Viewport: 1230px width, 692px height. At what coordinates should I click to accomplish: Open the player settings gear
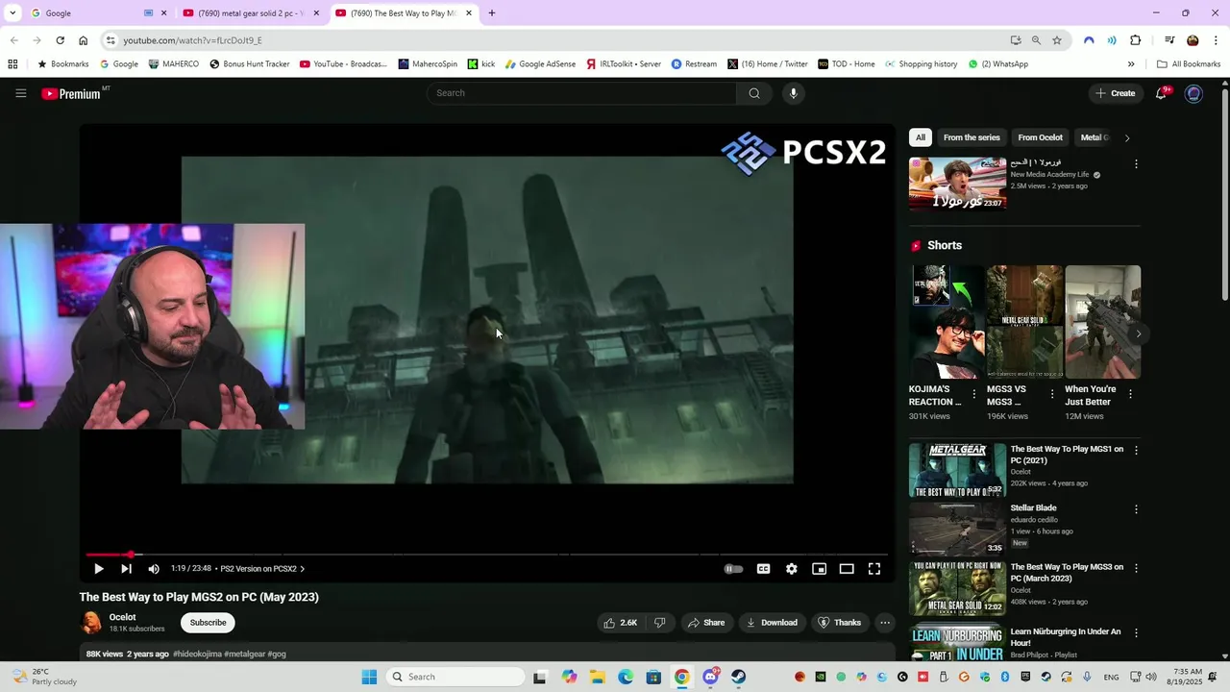pyautogui.click(x=791, y=569)
